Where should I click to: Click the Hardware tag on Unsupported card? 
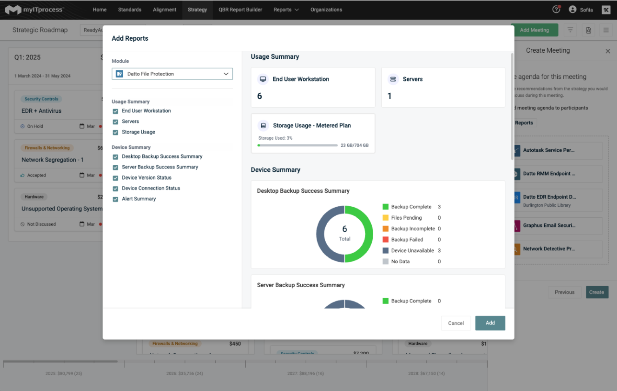(x=34, y=197)
